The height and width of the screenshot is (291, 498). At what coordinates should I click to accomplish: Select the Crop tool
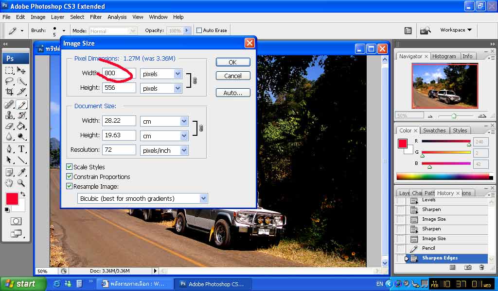coord(9,91)
